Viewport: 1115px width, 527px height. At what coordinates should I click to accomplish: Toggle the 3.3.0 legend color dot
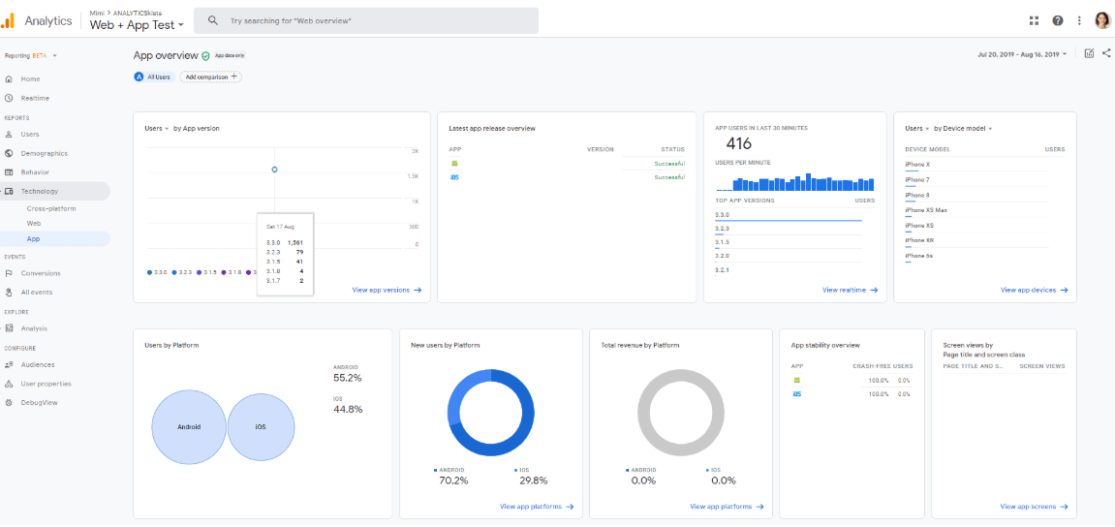tap(149, 272)
